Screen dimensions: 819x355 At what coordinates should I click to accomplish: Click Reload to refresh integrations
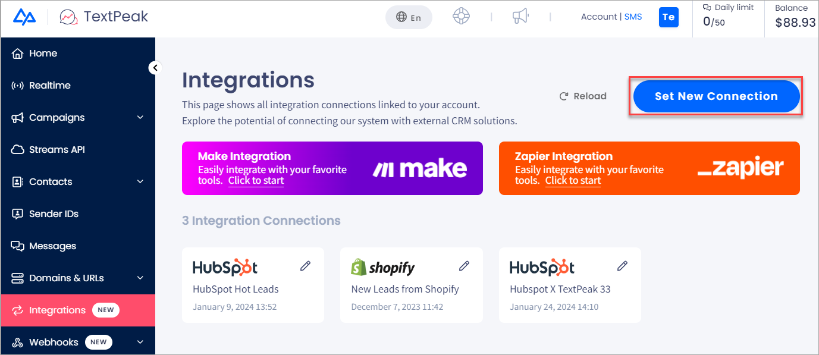pyautogui.click(x=583, y=96)
